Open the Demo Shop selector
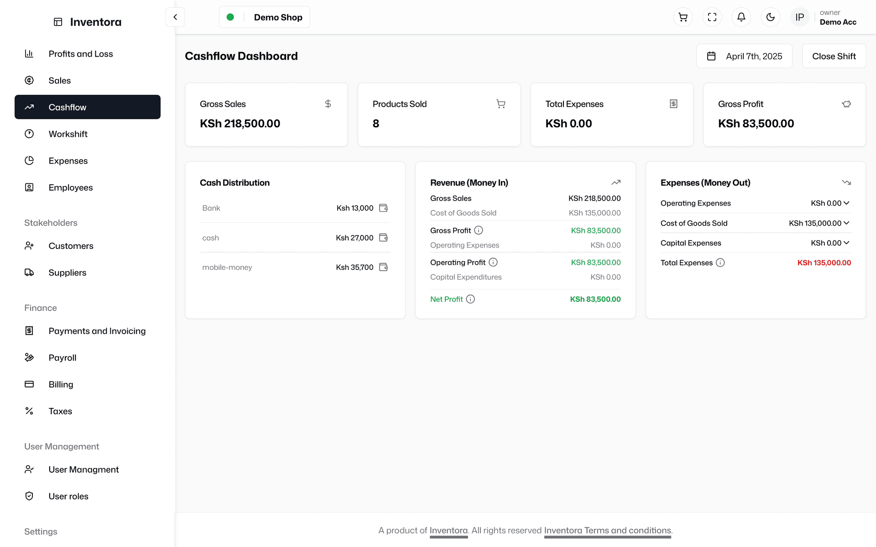876x547 pixels. click(264, 17)
